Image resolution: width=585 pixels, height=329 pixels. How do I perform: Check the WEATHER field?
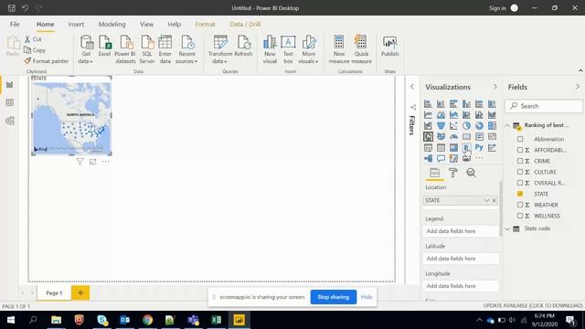(520, 205)
